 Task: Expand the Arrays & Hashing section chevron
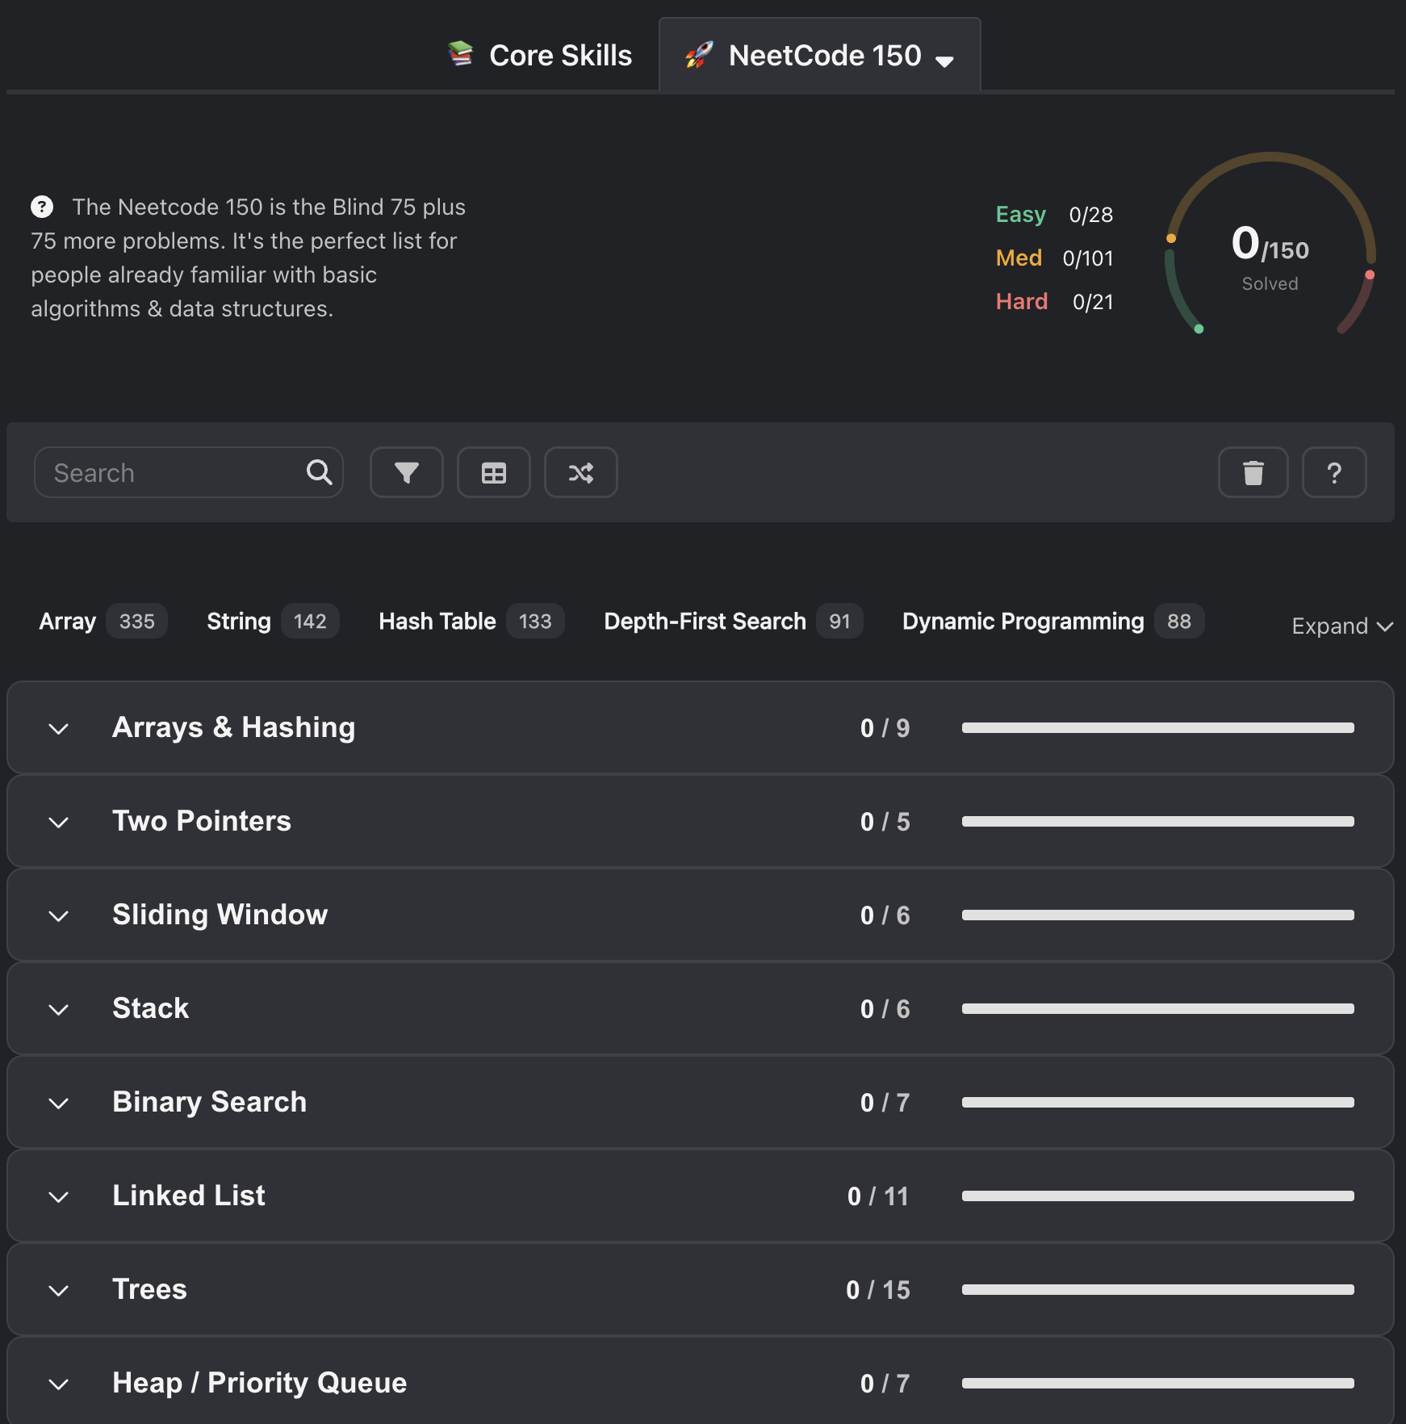59,729
